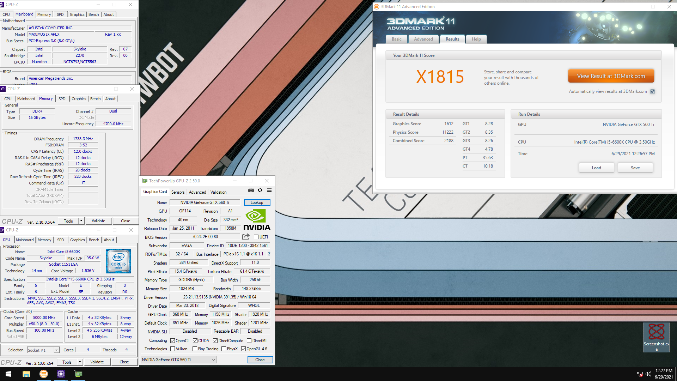Viewport: 677px width, 381px height.
Task: Click the BIOS Version 70.24.2E.00.60 field
Action: point(205,237)
